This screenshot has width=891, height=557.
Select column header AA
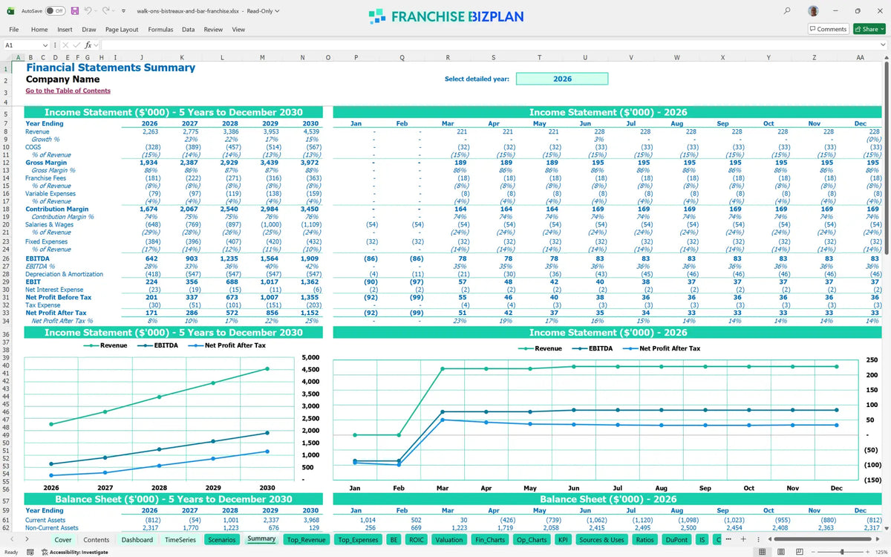coord(860,57)
